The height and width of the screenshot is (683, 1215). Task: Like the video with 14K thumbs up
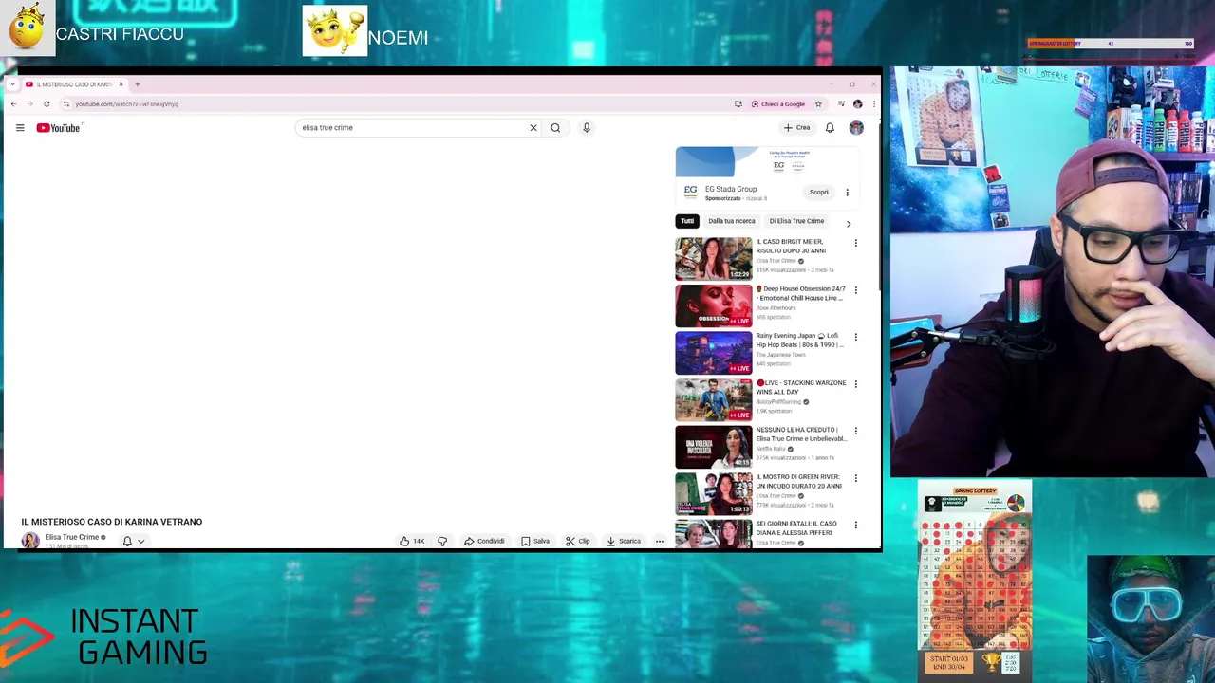click(412, 541)
